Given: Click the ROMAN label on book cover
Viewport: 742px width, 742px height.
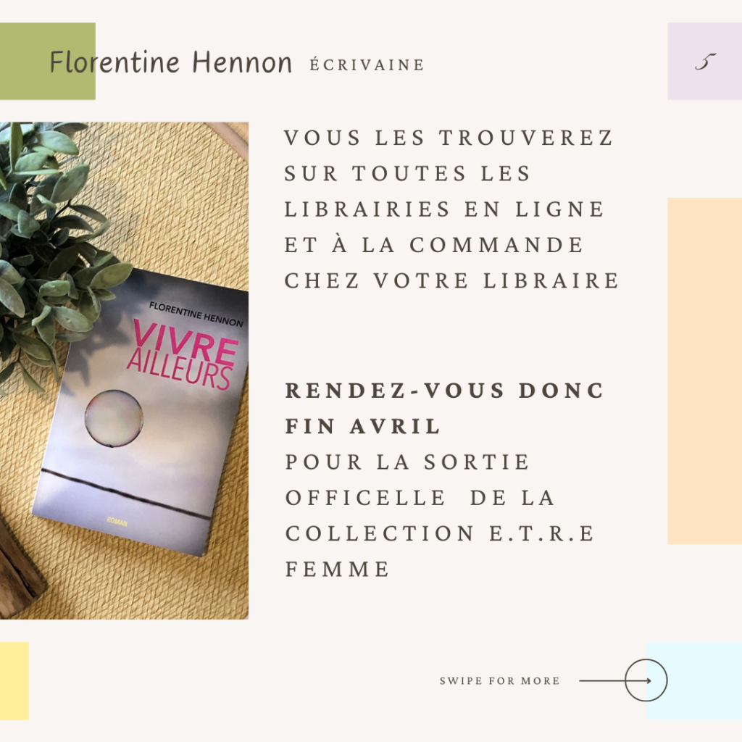Looking at the screenshot, I should click(x=117, y=522).
